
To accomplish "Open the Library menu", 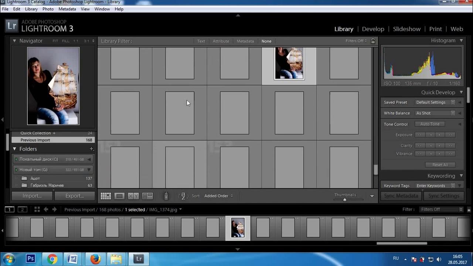I will click(31, 9).
